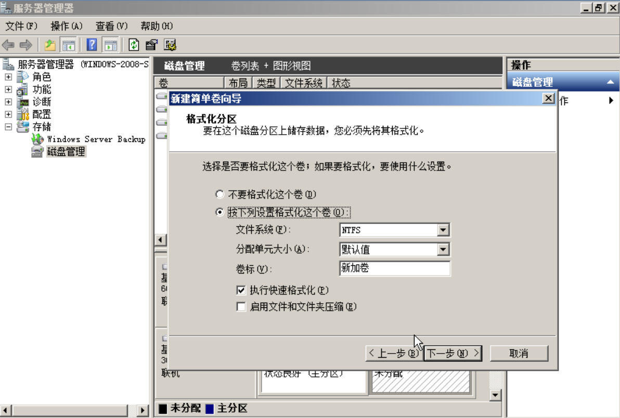The height and width of the screenshot is (418, 620).
Task: Expand the 角色 tree node
Action: [x=8, y=77]
